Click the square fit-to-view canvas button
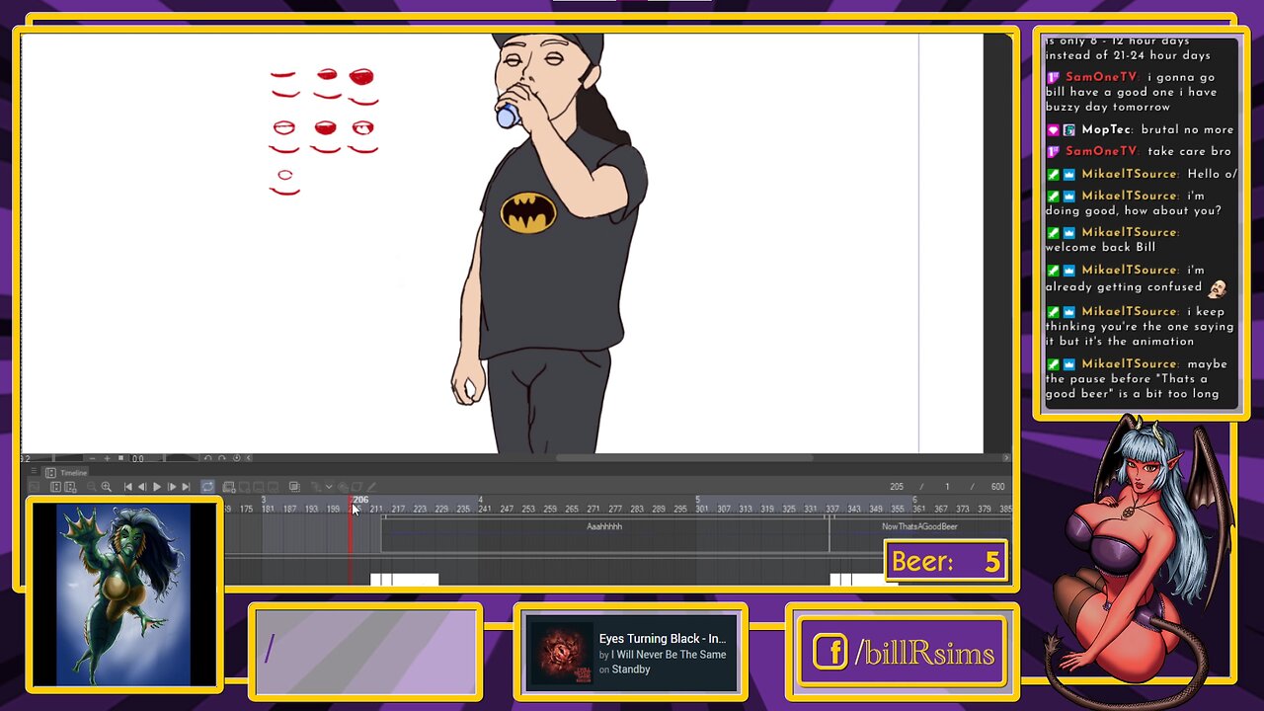 (121, 458)
